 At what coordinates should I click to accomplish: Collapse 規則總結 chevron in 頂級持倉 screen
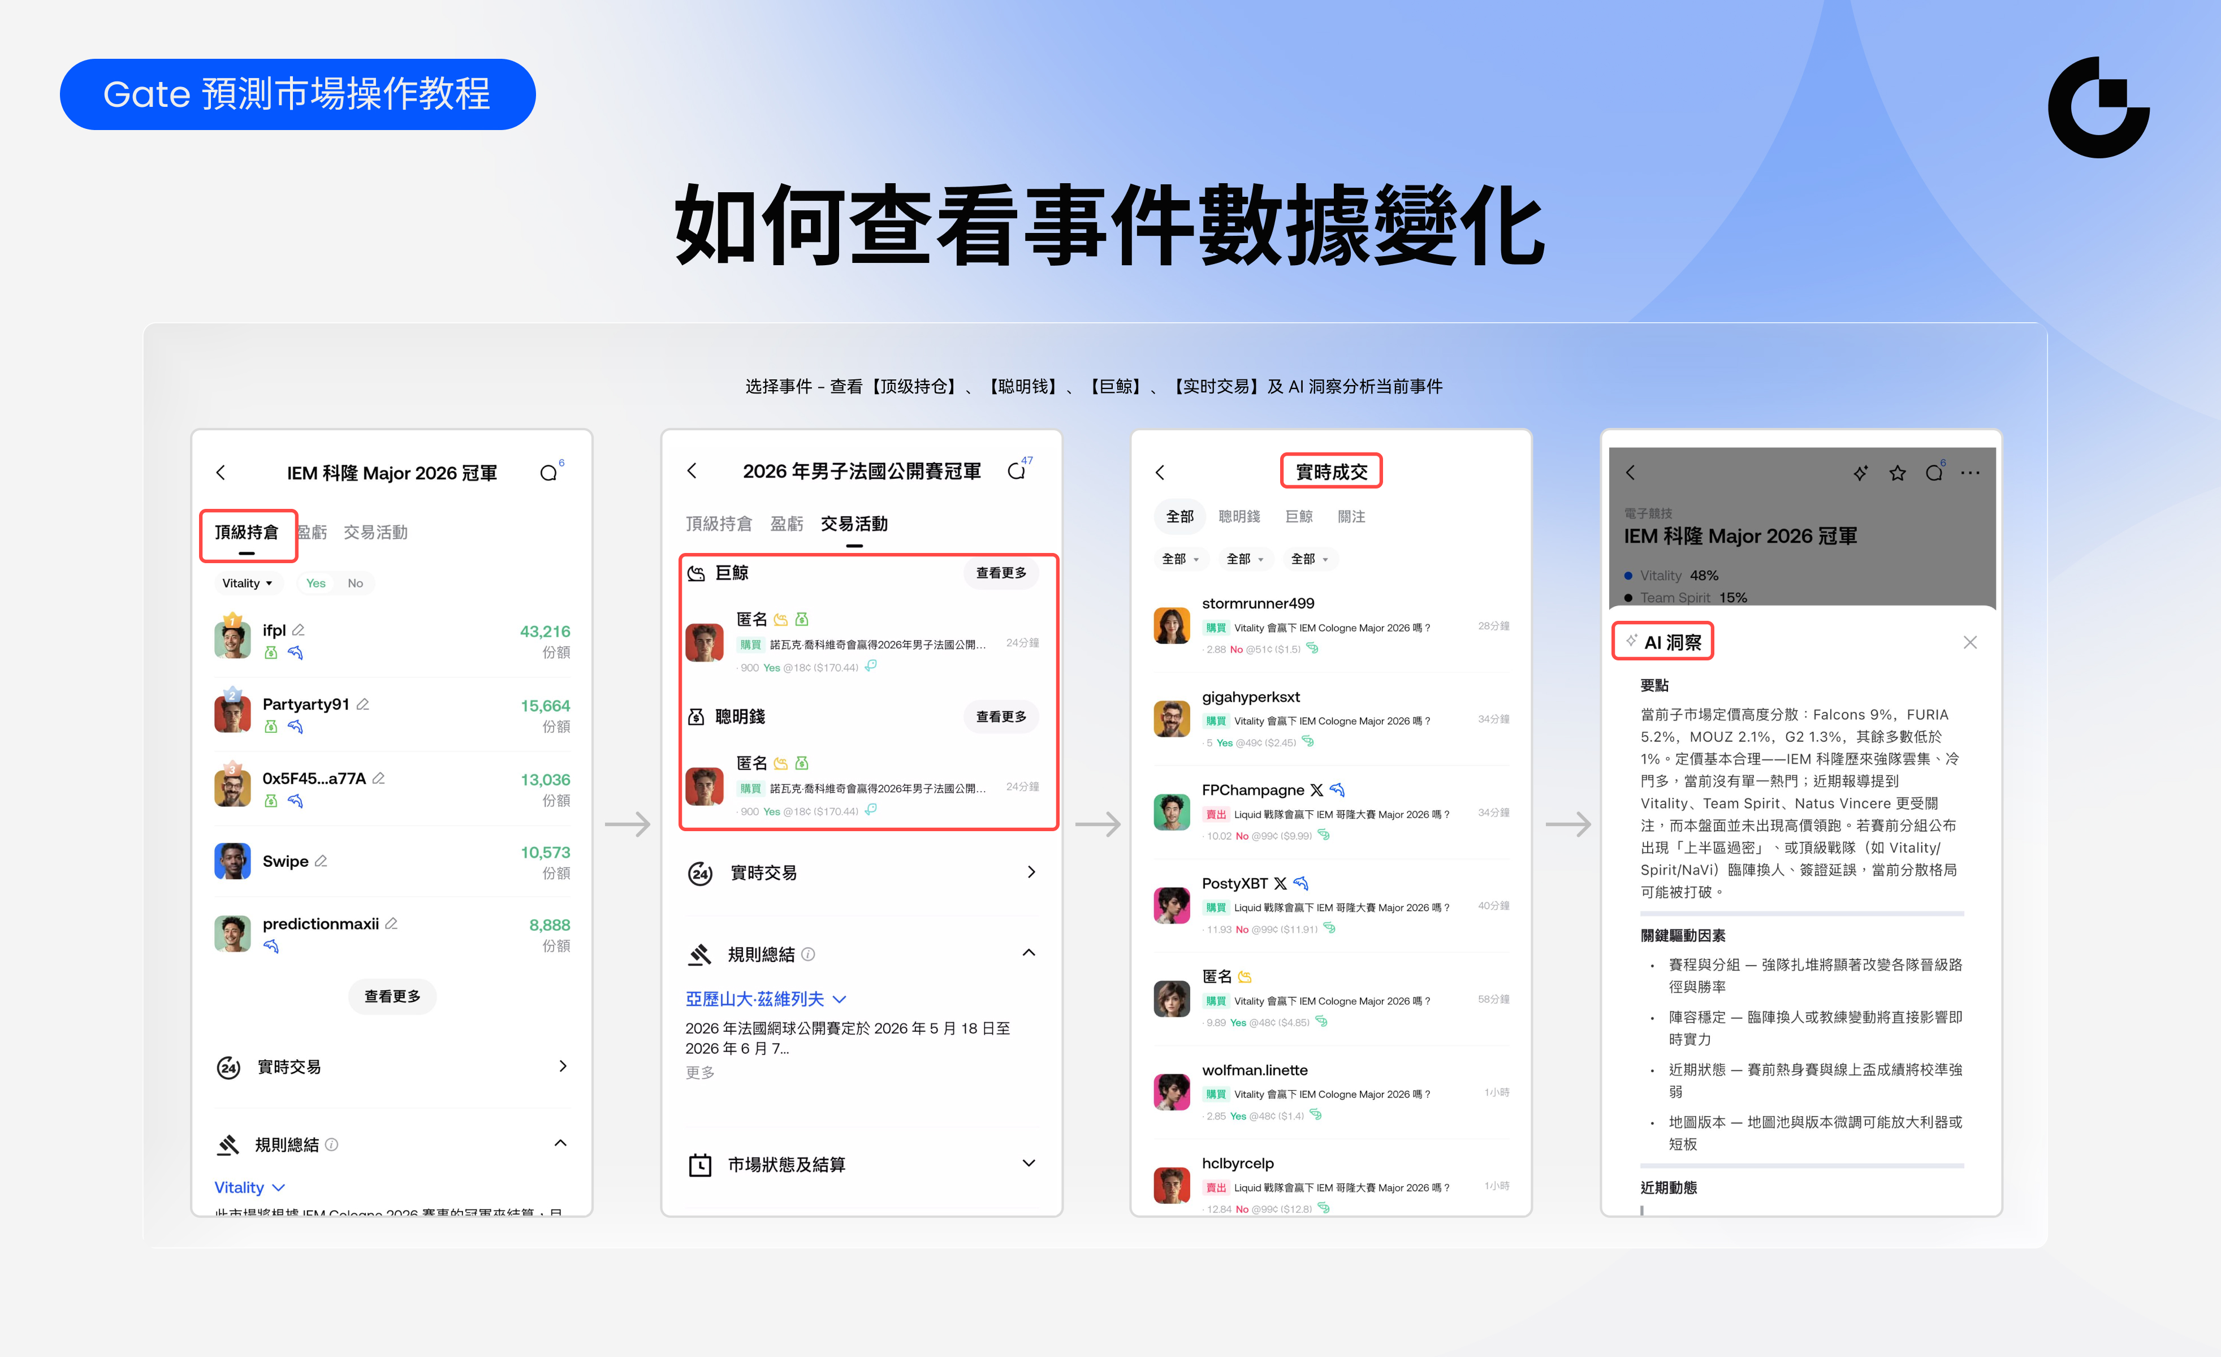[561, 1143]
